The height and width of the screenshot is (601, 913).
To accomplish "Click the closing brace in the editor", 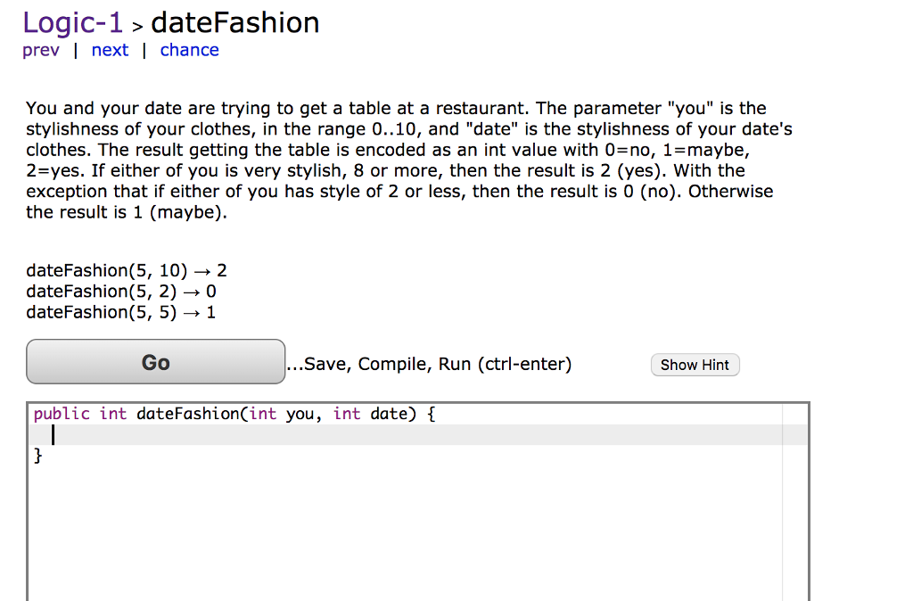I will 37,456.
